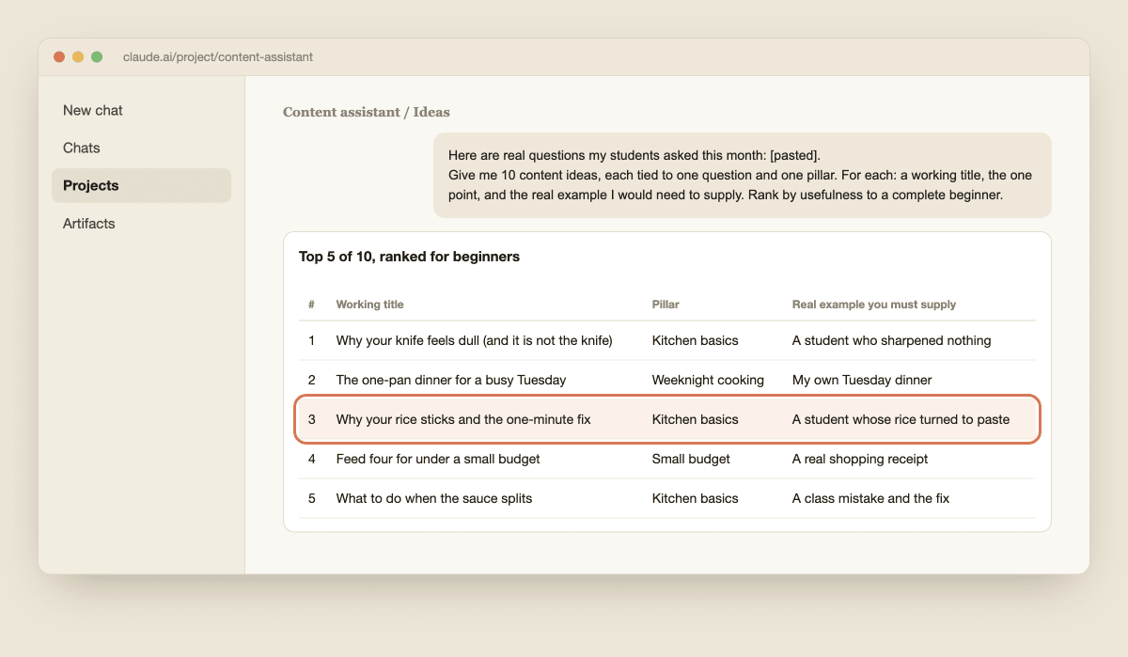Viewport: 1128px width, 657px height.
Task: Select 'Why your rice sticks and the one-minute fix'
Action: tap(463, 419)
